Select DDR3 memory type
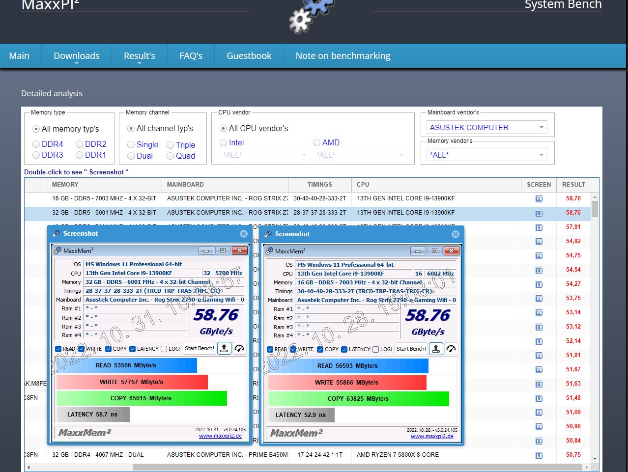 coord(36,155)
